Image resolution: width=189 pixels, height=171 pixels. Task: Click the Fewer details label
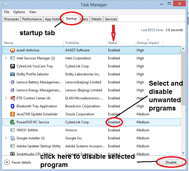21,162
